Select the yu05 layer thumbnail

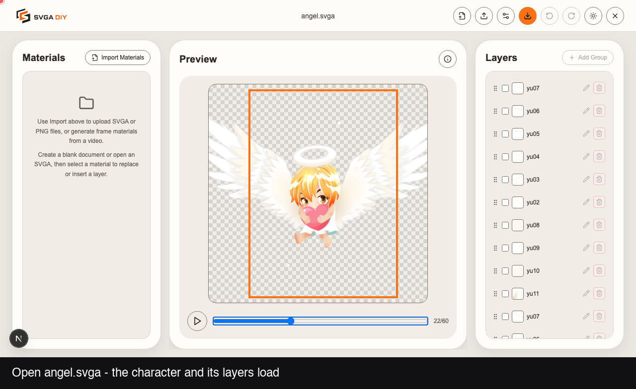coord(518,134)
